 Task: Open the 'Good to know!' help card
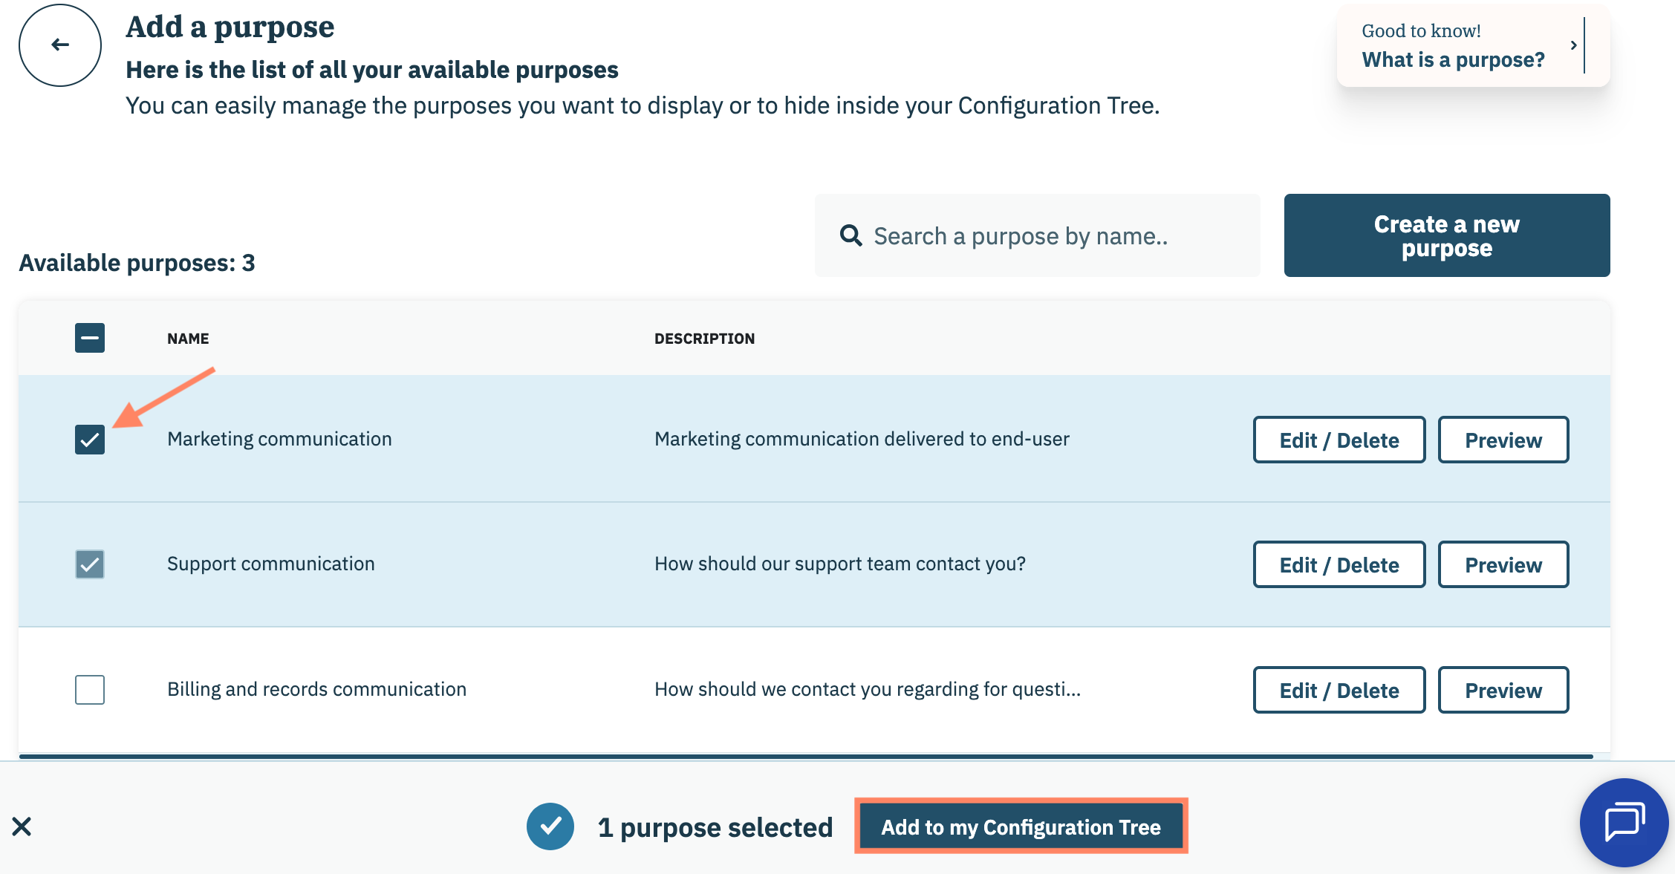[1452, 46]
